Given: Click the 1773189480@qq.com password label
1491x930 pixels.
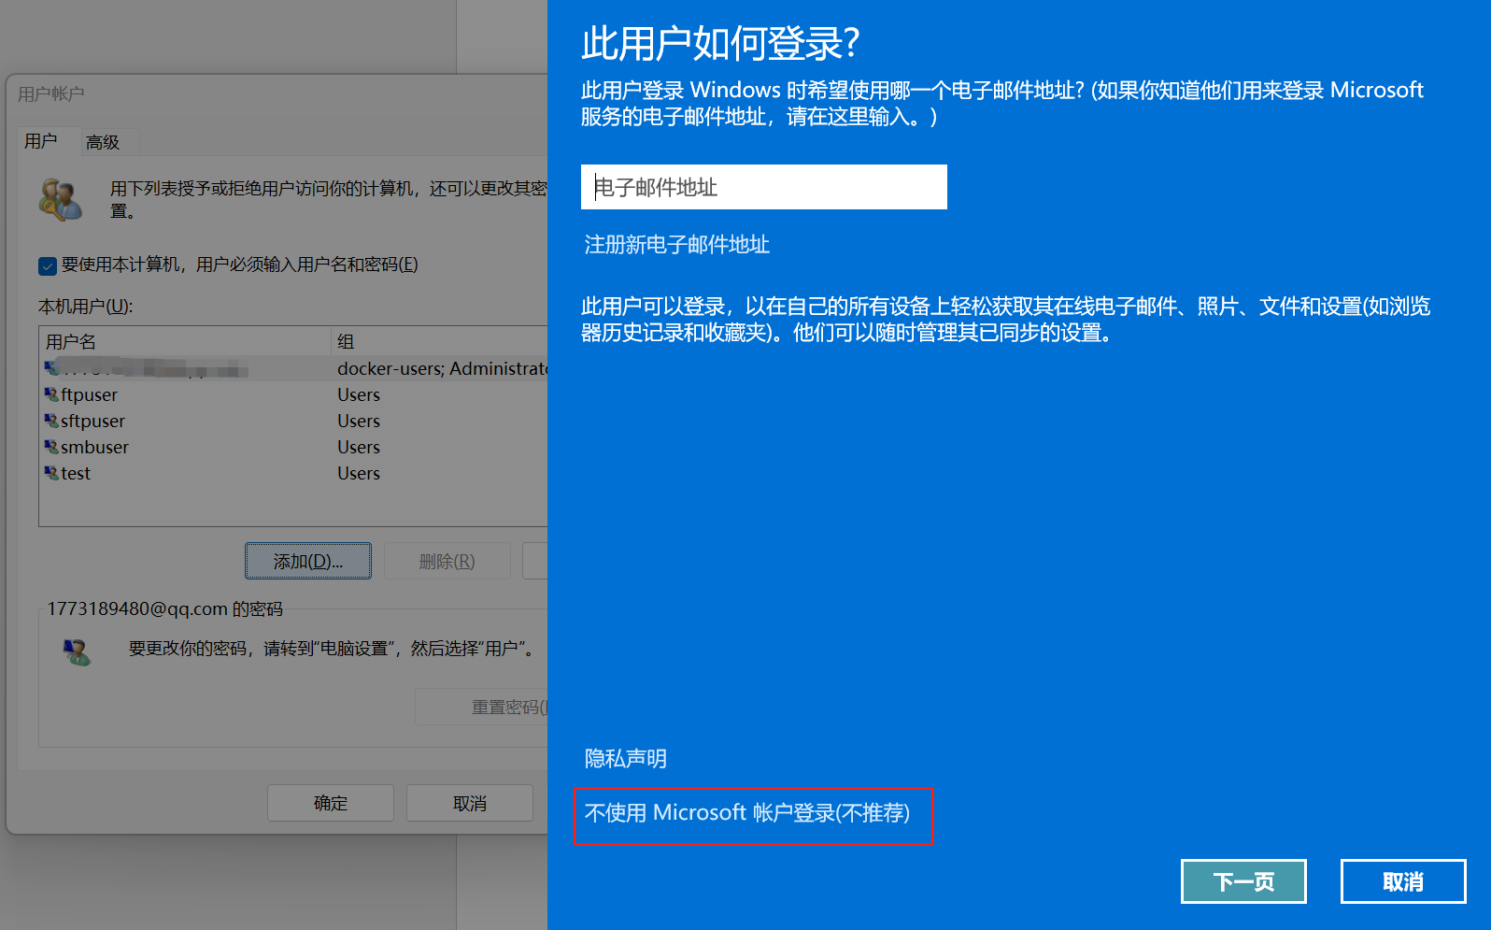Looking at the screenshot, I should [x=164, y=608].
